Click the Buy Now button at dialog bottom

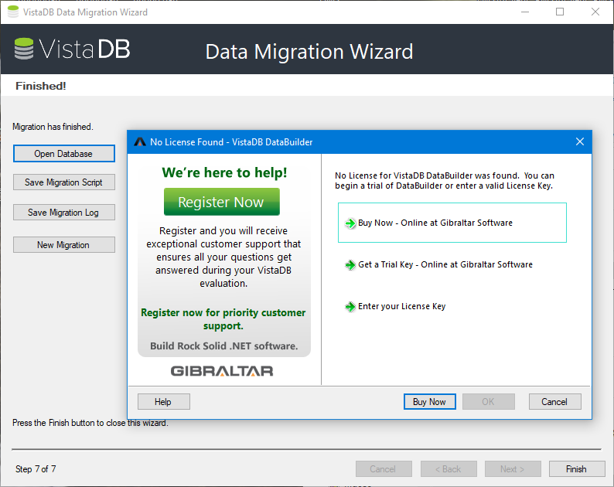(429, 402)
